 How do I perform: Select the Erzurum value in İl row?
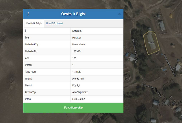point(77,31)
